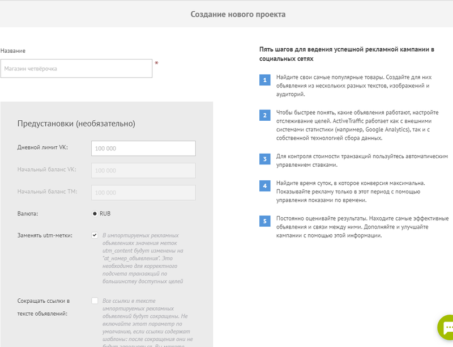Select the RUB currency radio button

(x=95, y=214)
